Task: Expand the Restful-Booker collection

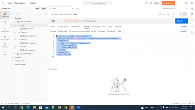Action: tap(13, 64)
